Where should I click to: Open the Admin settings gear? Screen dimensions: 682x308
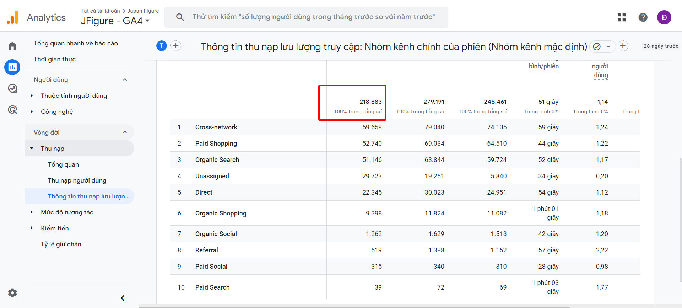pos(12,293)
